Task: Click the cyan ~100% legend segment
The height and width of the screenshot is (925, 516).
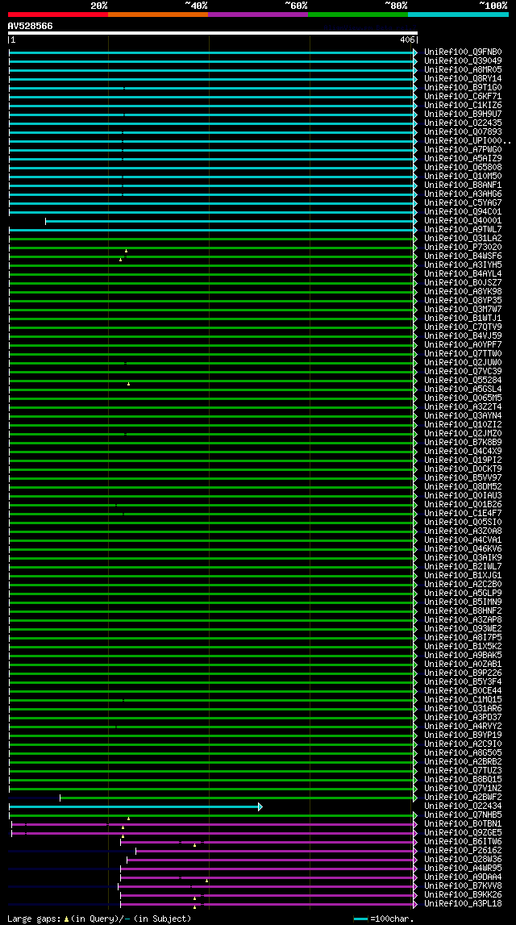Action: (458, 15)
